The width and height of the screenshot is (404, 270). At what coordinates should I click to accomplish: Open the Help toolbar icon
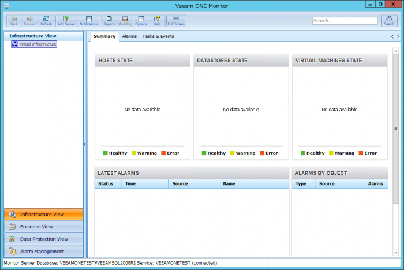[157, 21]
